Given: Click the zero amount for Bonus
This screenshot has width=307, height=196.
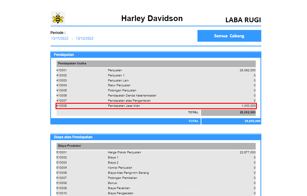Looking at the screenshot, I should (x=254, y=183).
